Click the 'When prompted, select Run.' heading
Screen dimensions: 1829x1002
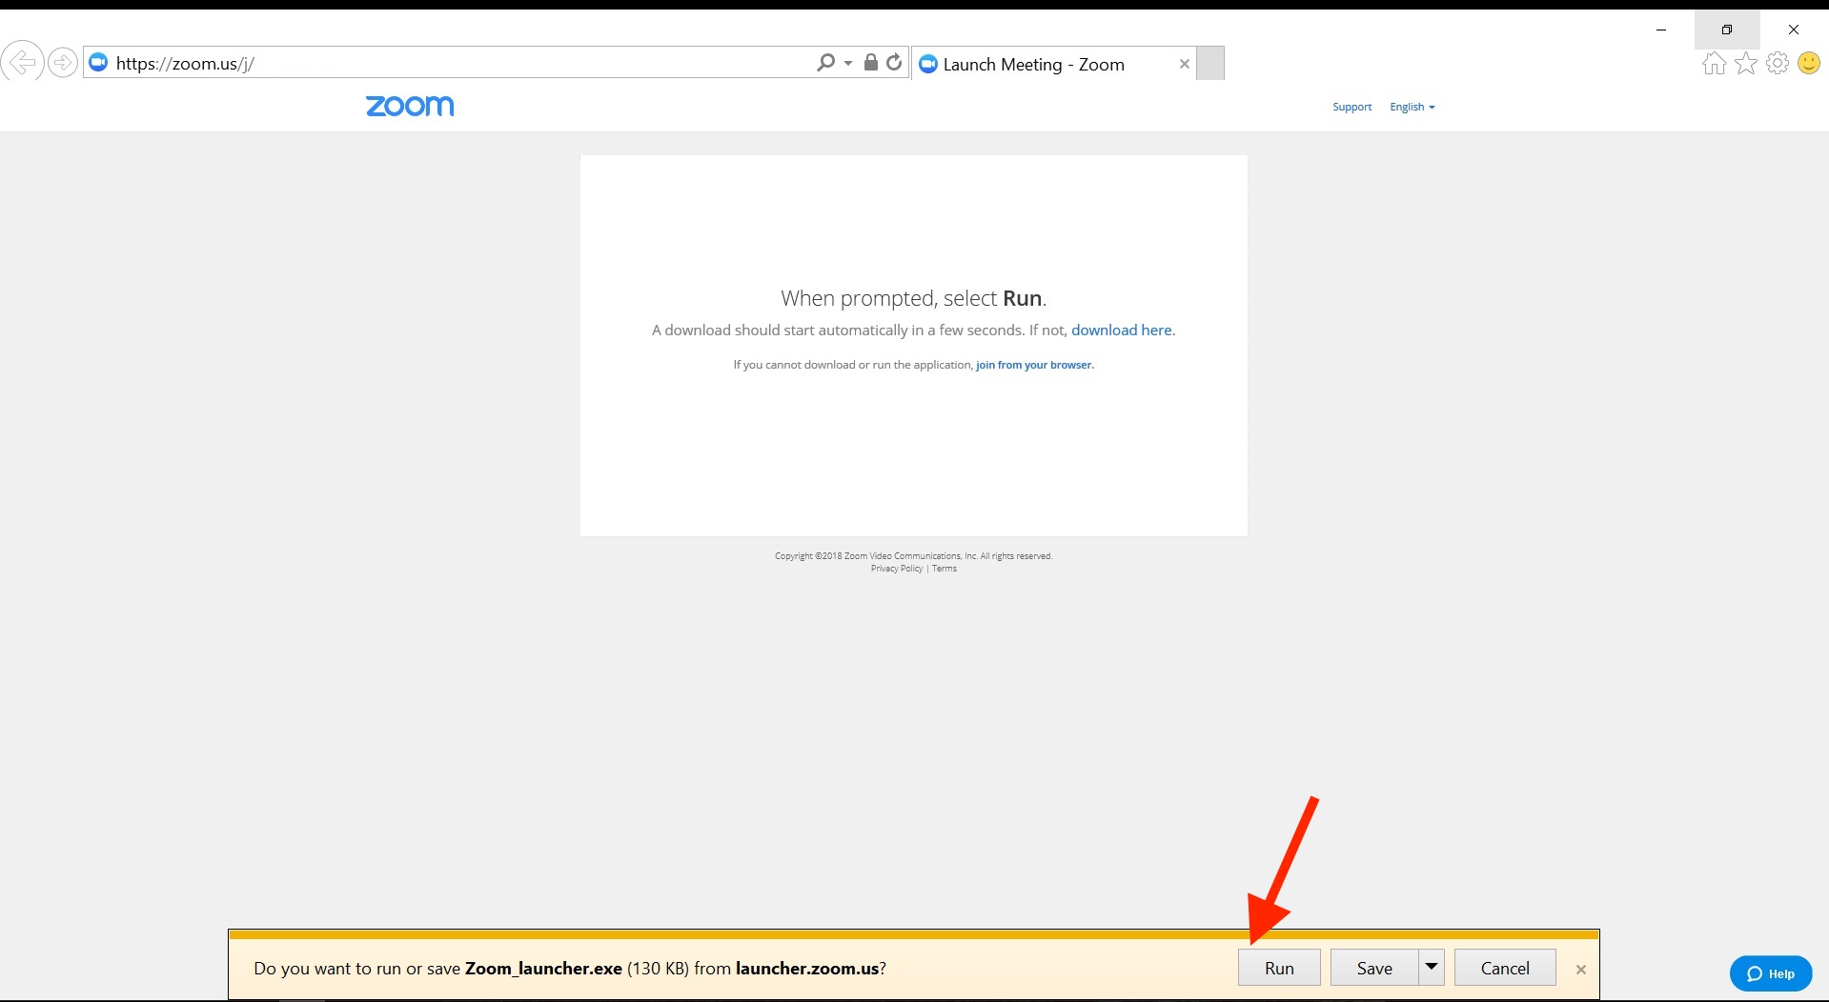pos(913,298)
